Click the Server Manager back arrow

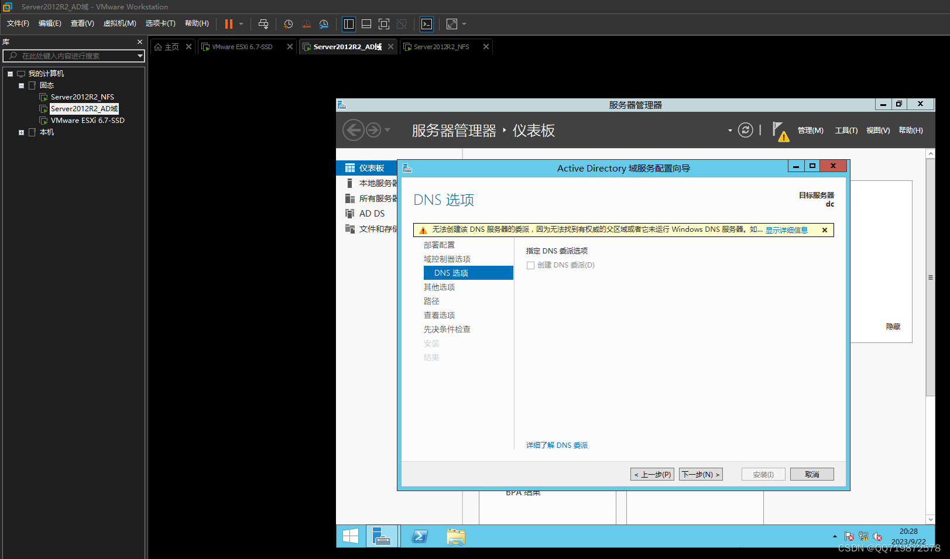tap(353, 130)
